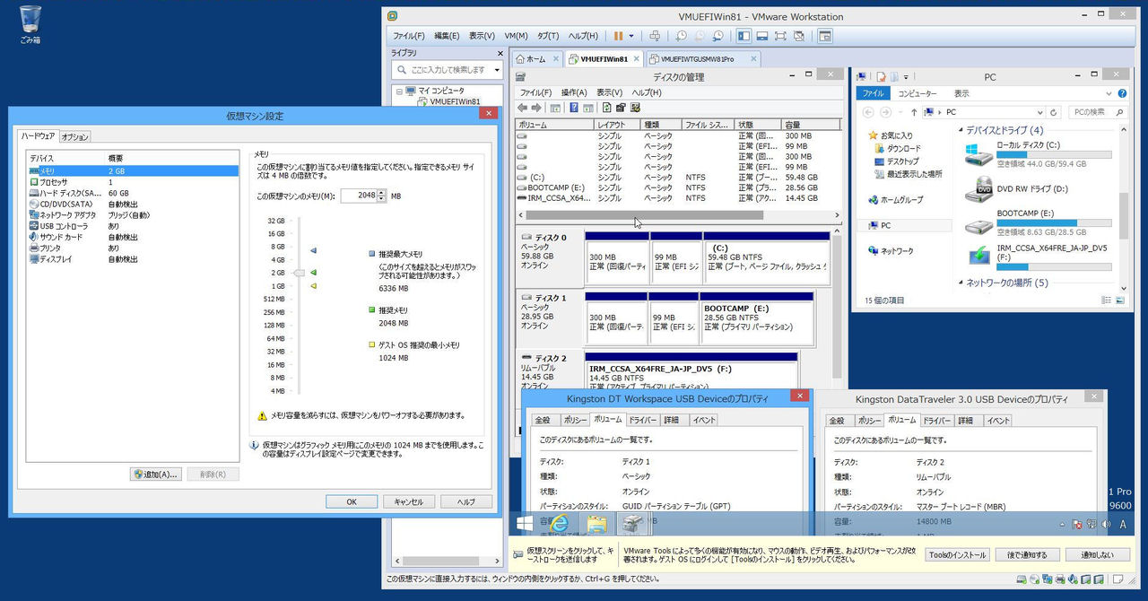This screenshot has height=601, width=1148.
Task: Click the Unity mode toolbar icon
Action: tap(798, 36)
